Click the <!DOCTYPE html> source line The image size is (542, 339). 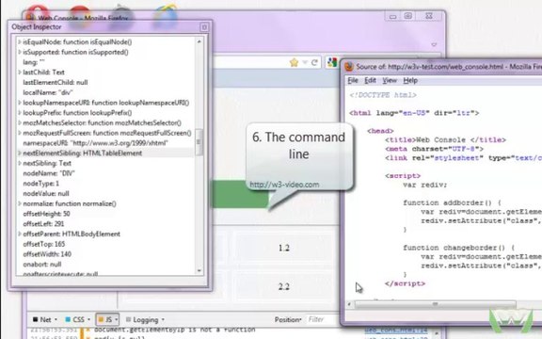[x=383, y=95]
